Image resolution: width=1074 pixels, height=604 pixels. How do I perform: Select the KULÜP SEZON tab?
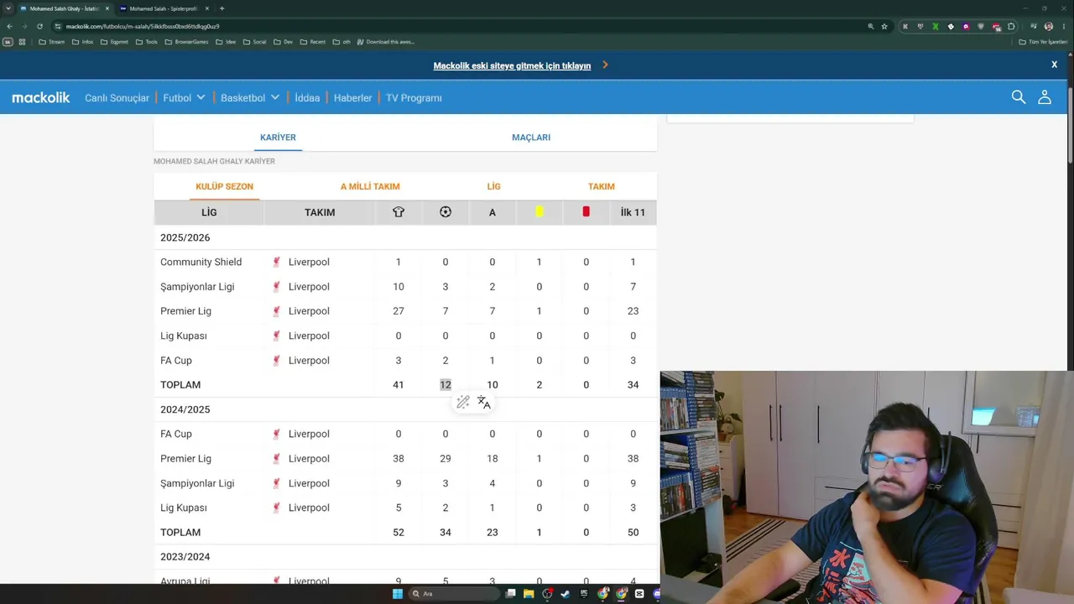coord(224,186)
